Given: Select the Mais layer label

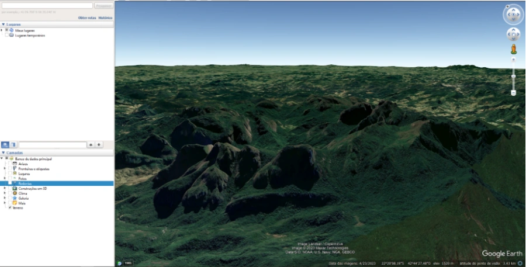Looking at the screenshot, I should tap(22, 203).
